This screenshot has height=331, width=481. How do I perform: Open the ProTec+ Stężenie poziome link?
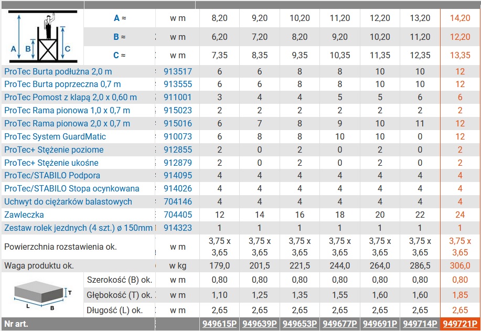(x=54, y=150)
